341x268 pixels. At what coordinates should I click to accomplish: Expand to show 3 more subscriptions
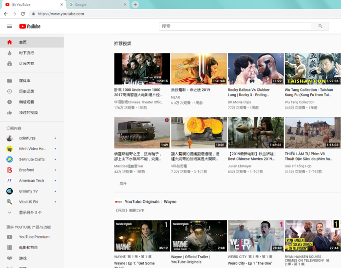[x=32, y=213]
